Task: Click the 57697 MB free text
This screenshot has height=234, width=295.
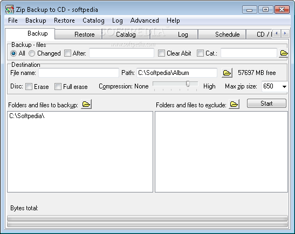Action: (x=257, y=73)
